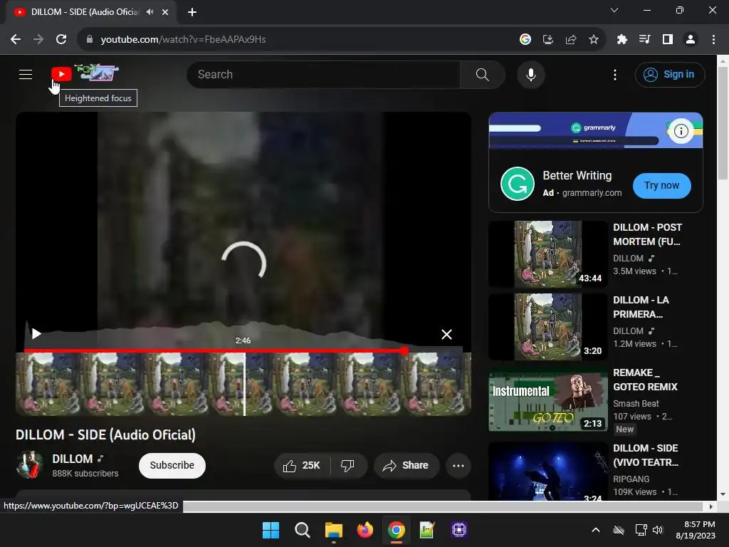
Task: Share the DILLOM SIDE video
Action: click(x=406, y=466)
